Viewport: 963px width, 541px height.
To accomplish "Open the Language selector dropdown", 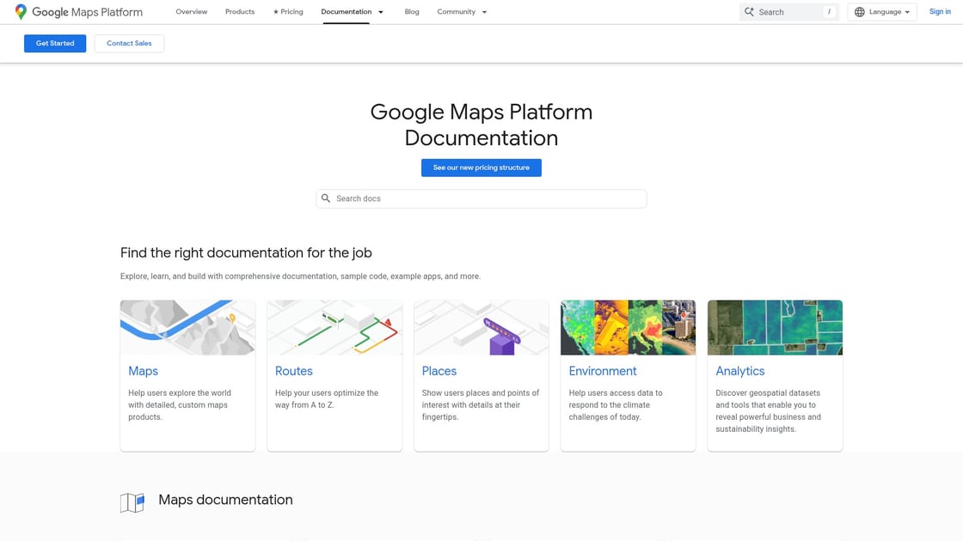I will 882,12.
